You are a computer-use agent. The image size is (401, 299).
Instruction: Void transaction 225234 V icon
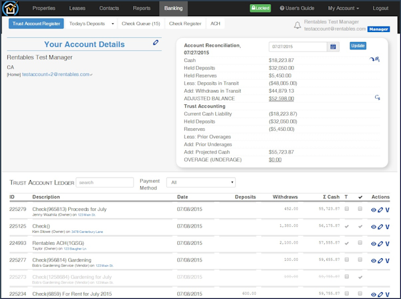pyautogui.click(x=387, y=294)
